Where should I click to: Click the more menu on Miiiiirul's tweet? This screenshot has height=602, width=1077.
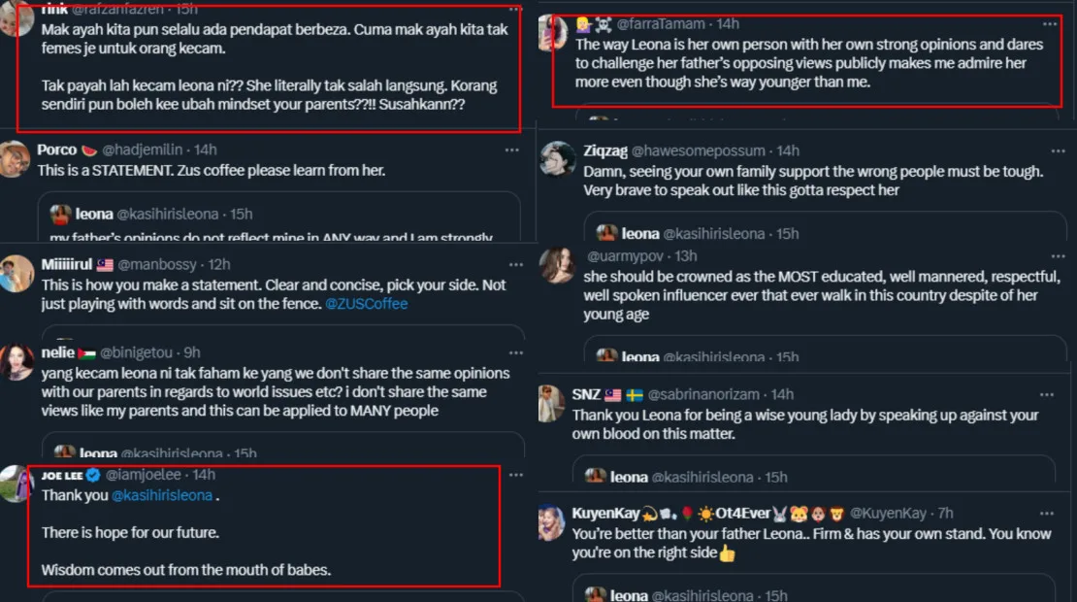pos(511,265)
